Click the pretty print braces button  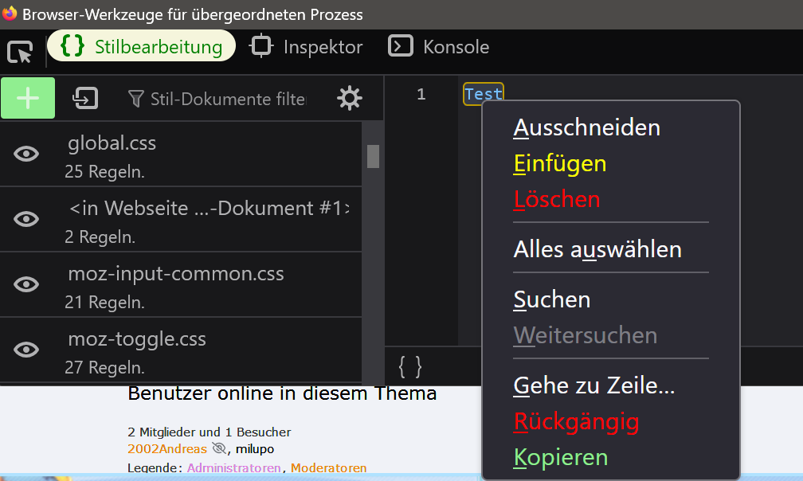click(x=409, y=366)
